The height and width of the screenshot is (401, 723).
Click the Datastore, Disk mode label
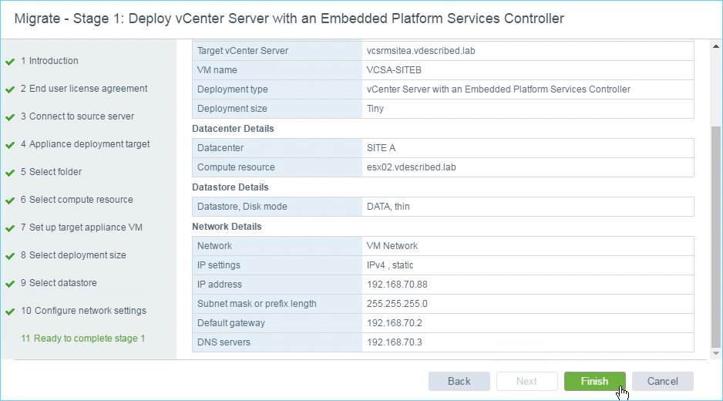(x=242, y=207)
